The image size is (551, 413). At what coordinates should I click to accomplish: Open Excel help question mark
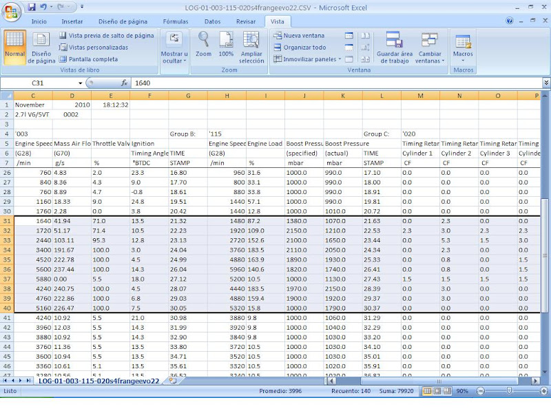[x=509, y=21]
